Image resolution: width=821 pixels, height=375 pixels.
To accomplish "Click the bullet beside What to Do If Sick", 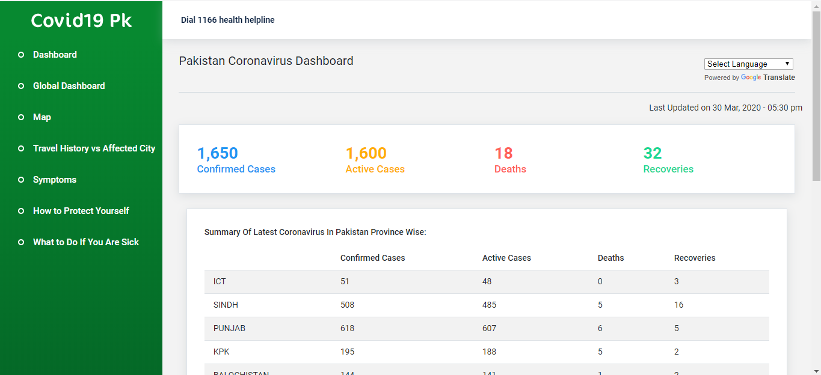I will pyautogui.click(x=21, y=242).
